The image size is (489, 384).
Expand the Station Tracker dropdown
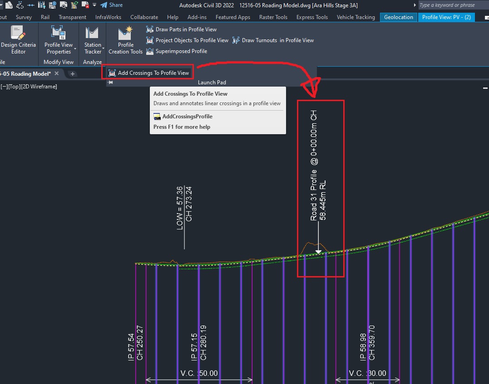click(104, 48)
